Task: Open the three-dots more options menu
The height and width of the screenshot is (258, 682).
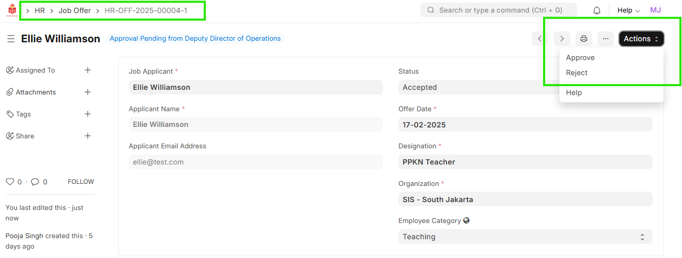Action: [606, 39]
